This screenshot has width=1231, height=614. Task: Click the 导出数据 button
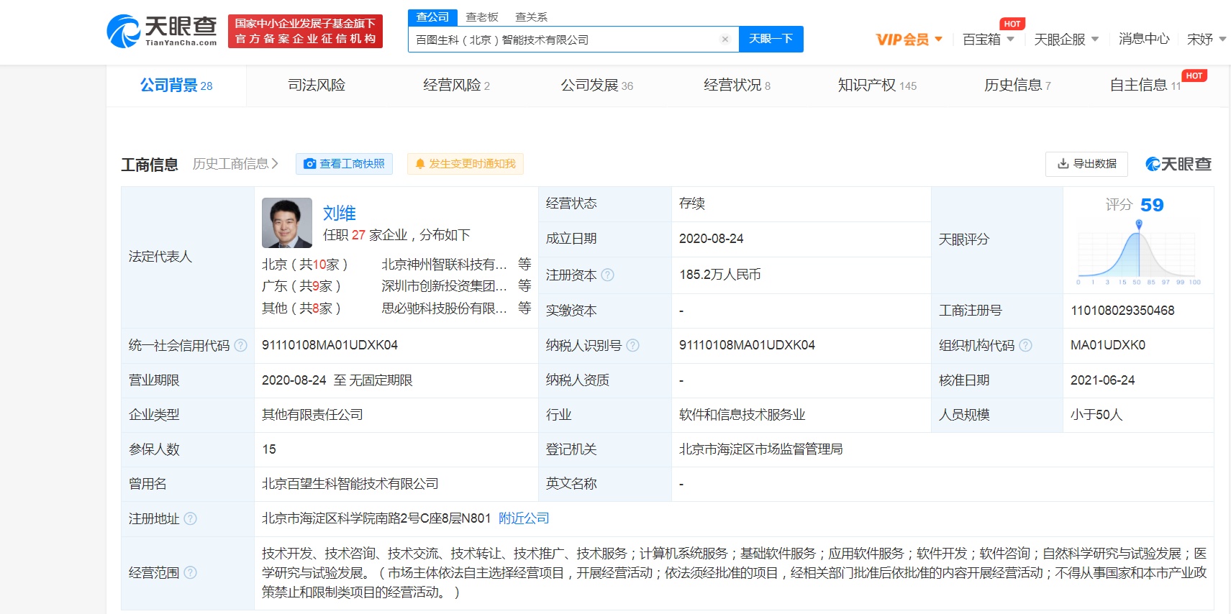[x=1086, y=164]
